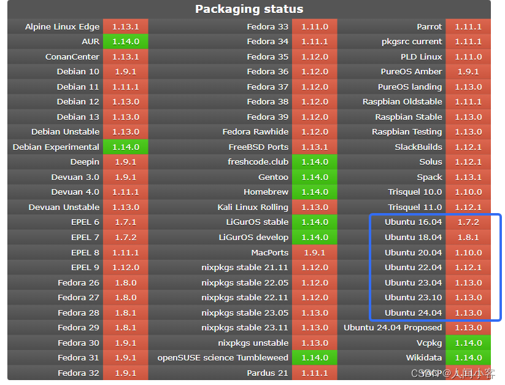This screenshot has width=505, height=385.
Task: Click nixpkgs stable 23.05 label
Action: tap(245, 313)
